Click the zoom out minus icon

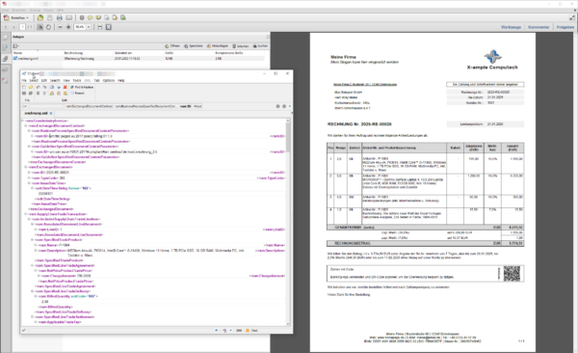(x=60, y=27)
